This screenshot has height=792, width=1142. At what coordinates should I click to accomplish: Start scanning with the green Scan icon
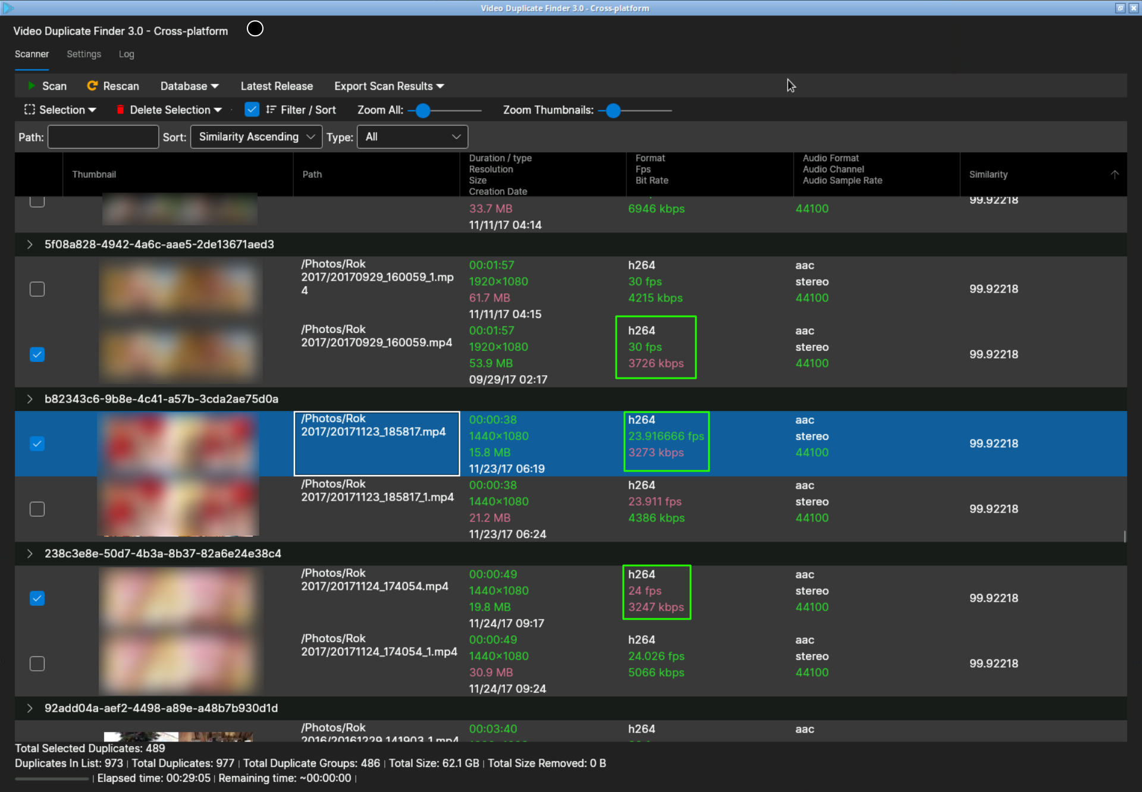pyautogui.click(x=32, y=86)
